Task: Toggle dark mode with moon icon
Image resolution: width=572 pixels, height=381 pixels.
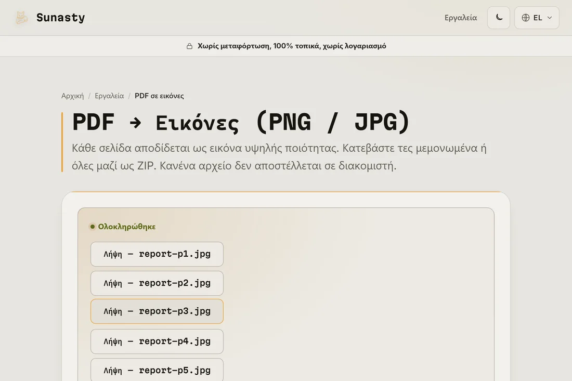Action: 499,18
